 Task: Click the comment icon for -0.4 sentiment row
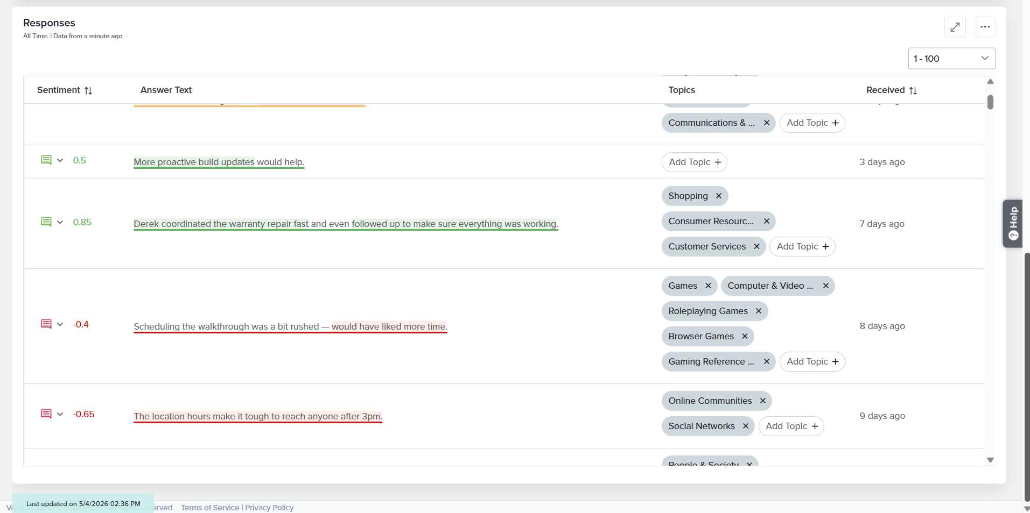click(46, 324)
